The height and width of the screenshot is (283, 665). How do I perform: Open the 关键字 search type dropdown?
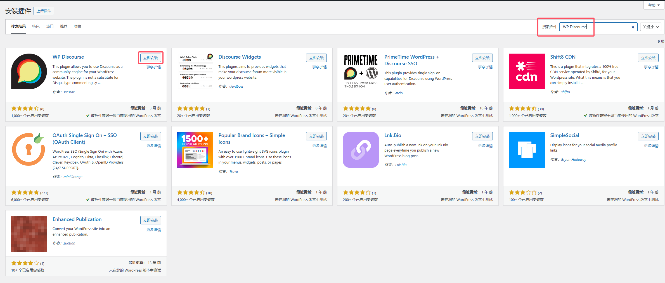651,27
